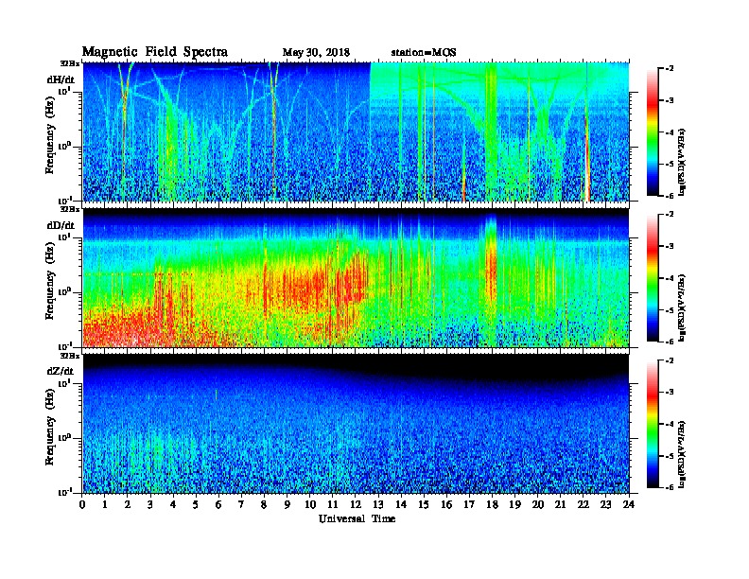This screenshot has height=579, width=749.
Task: Click the 10⁻¹ frequency tick of dZ/dt panel
Action: [x=64, y=492]
